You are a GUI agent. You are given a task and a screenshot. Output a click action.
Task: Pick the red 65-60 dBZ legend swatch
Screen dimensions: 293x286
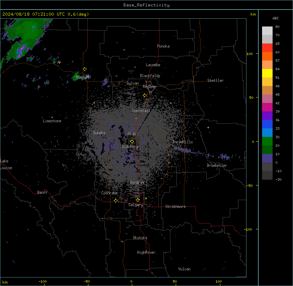[x=267, y=48]
